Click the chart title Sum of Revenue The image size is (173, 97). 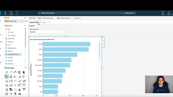coord(42,40)
